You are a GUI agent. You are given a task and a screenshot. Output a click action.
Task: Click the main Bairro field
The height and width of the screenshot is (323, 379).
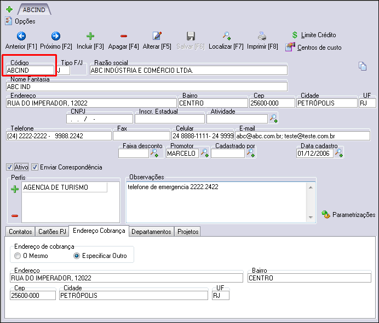[x=213, y=103]
